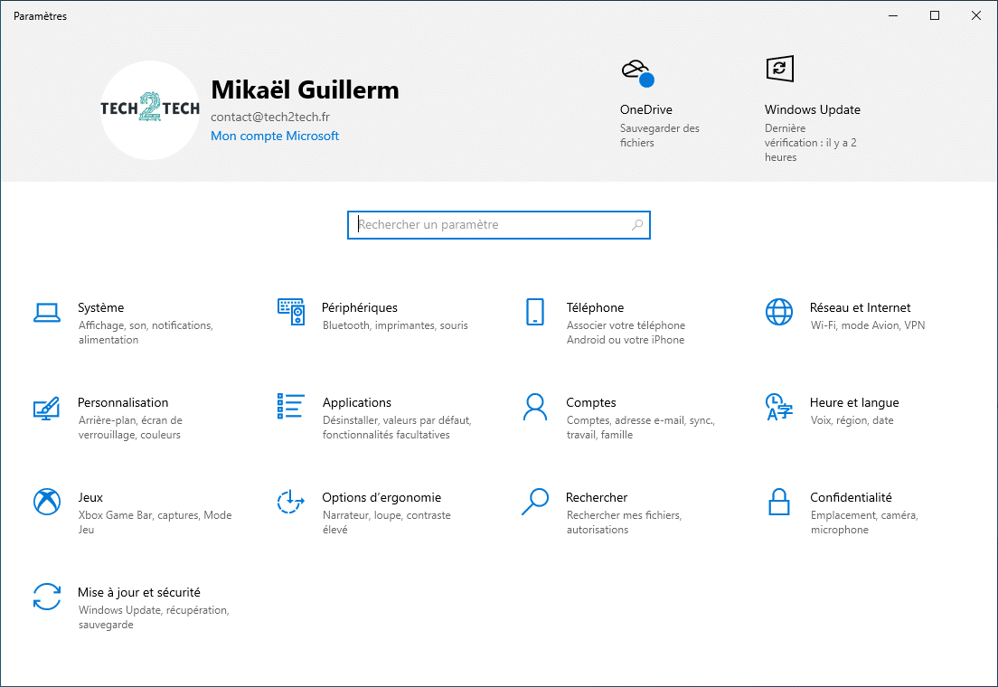Click 'Dernière vérification : il y a 2 heures'
The width and height of the screenshot is (998, 687).
click(810, 143)
